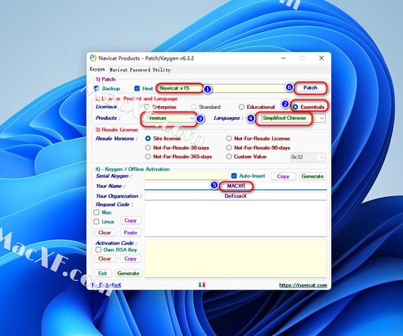403x336 pixels.
Task: Check the Mac request code option
Action: pos(96,212)
